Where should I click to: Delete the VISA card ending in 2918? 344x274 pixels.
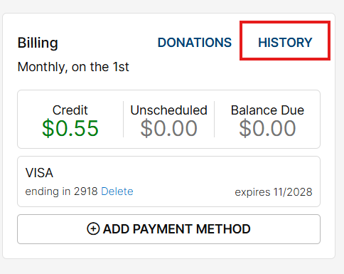117,191
